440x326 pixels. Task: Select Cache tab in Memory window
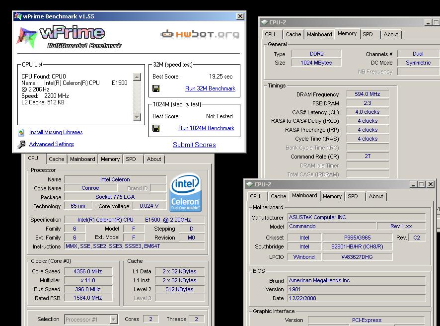pos(293,34)
